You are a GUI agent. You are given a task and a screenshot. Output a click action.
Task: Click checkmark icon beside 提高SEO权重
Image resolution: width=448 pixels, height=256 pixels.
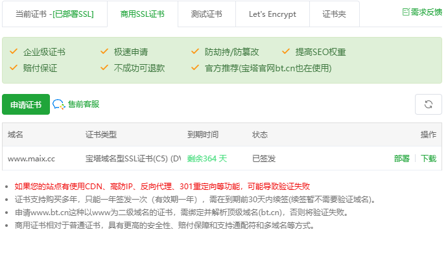[286, 51]
